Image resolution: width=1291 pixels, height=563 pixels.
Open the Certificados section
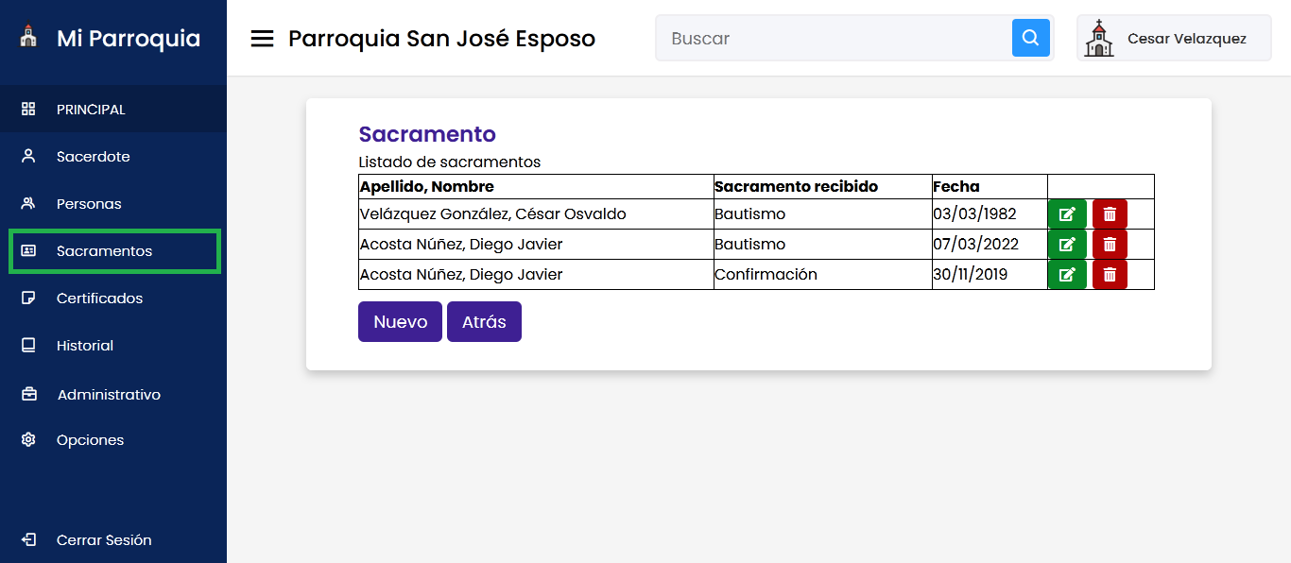point(99,299)
